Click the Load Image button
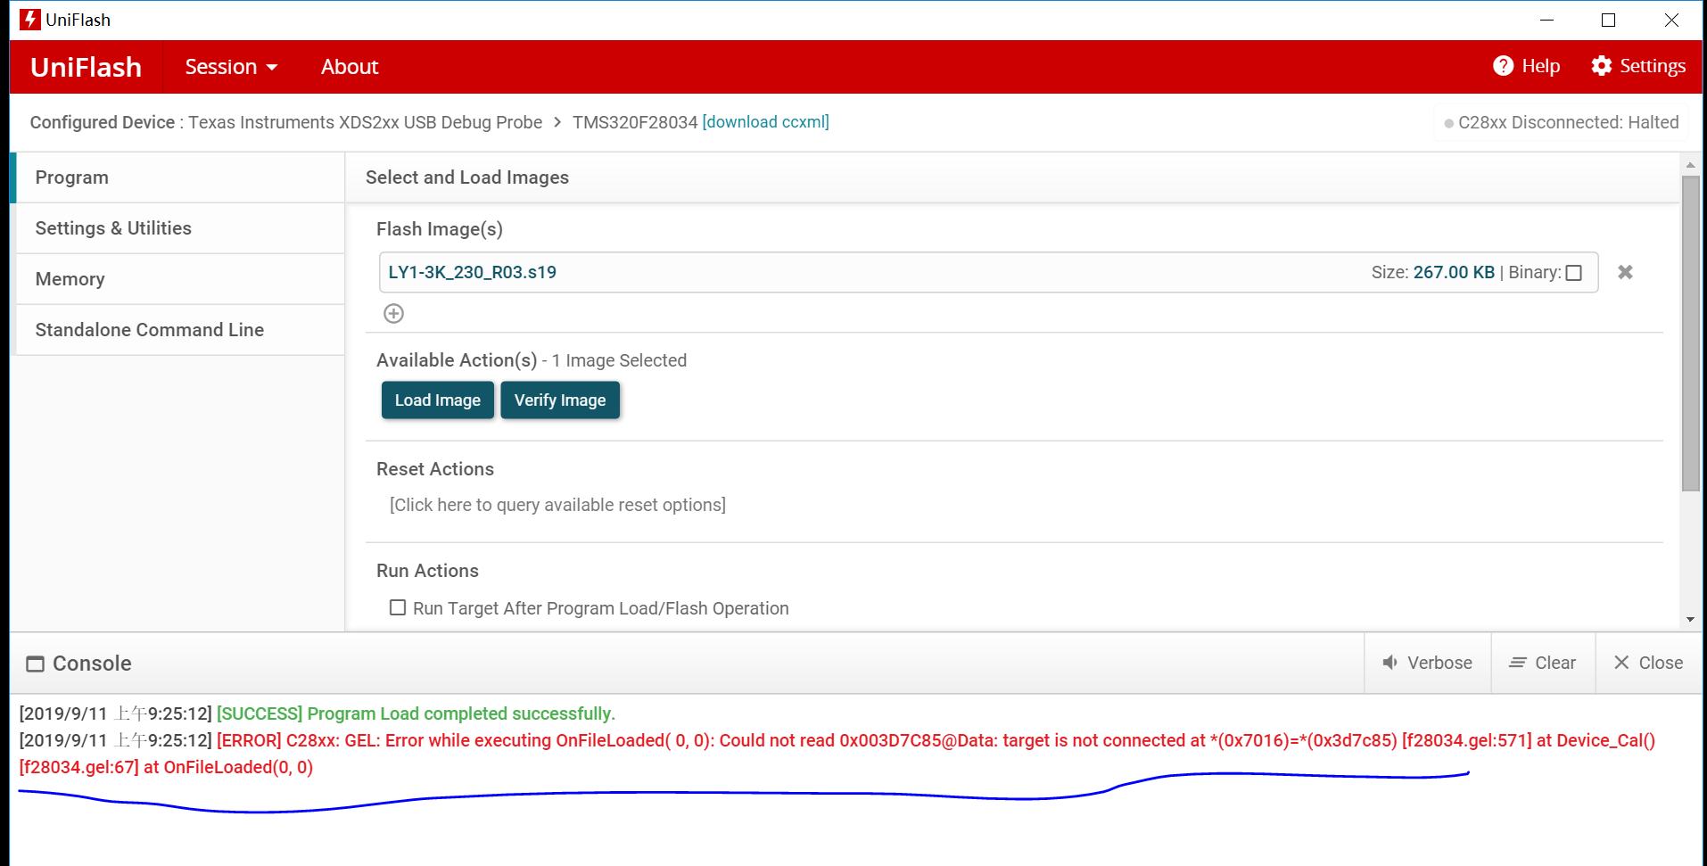 (x=437, y=400)
